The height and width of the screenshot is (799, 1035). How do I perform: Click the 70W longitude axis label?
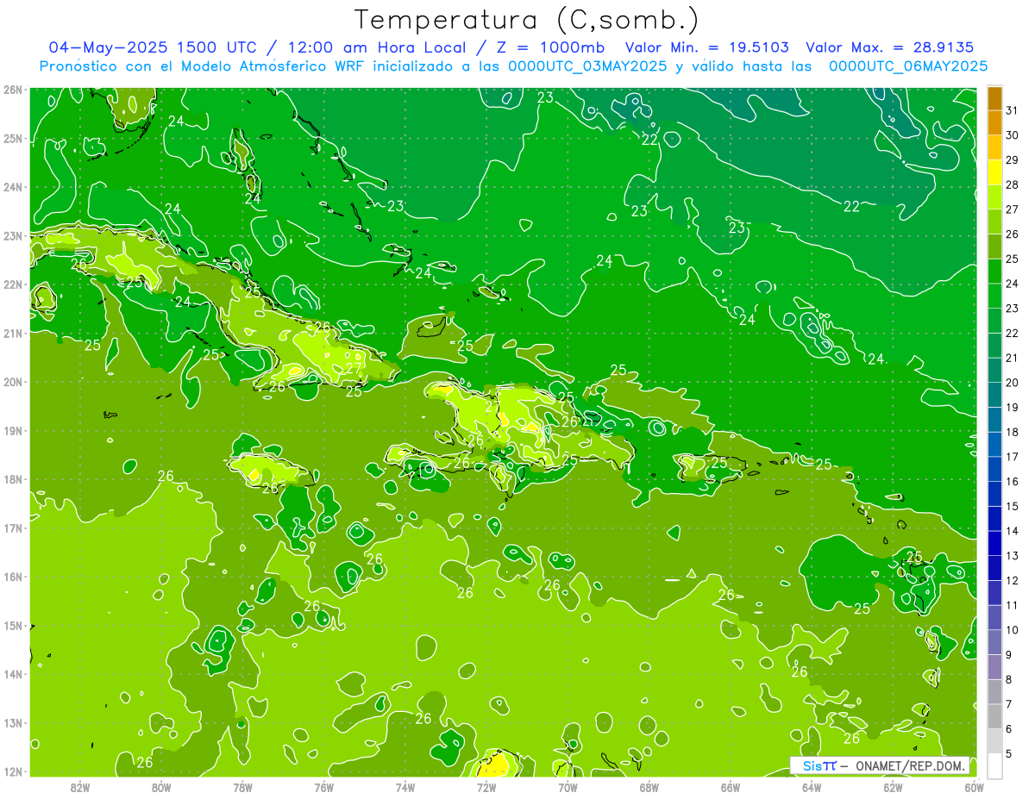click(568, 788)
